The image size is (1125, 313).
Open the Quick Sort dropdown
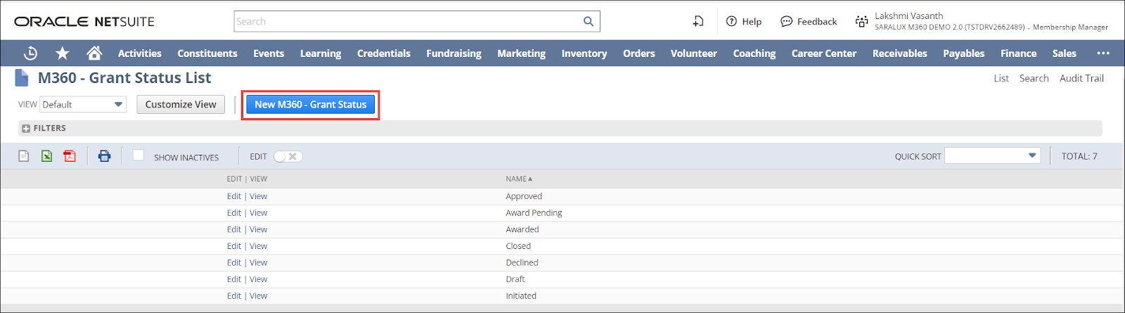click(992, 155)
